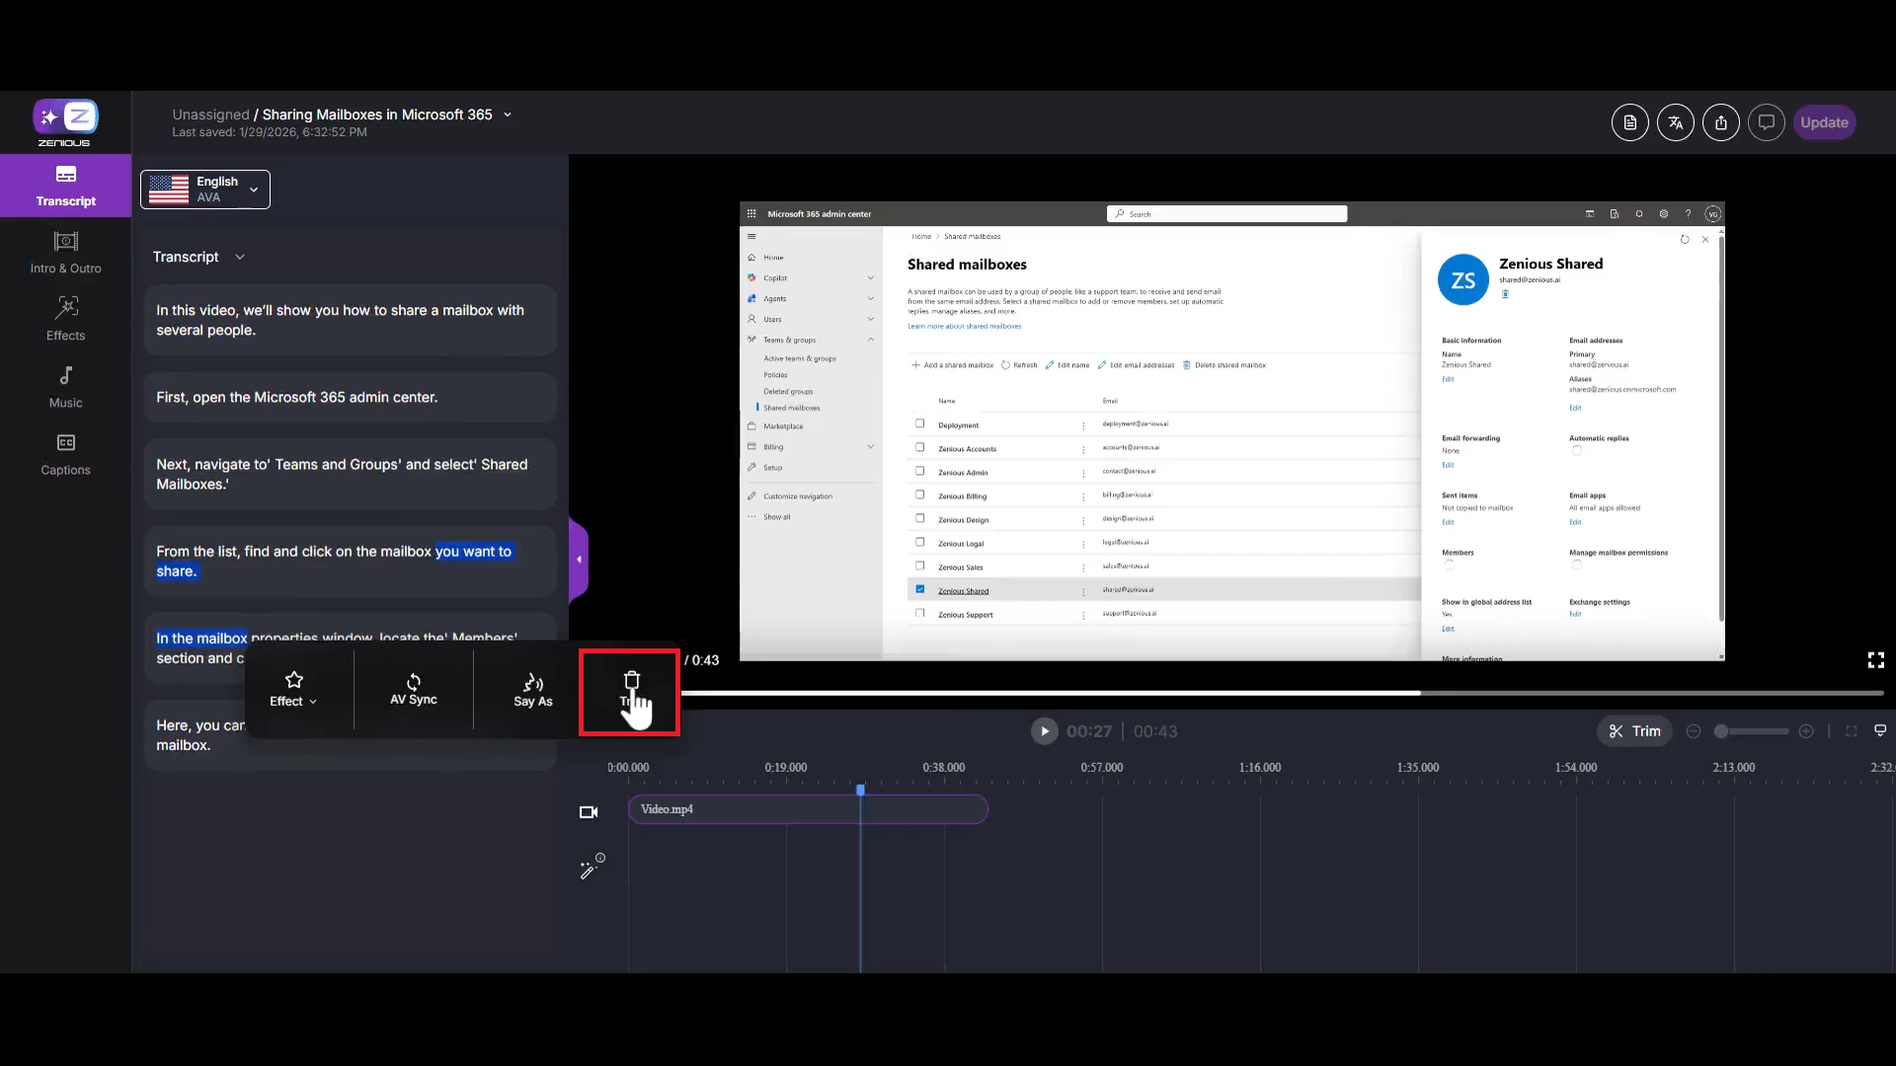
Task: Click the Trim button
Action: (x=1634, y=731)
